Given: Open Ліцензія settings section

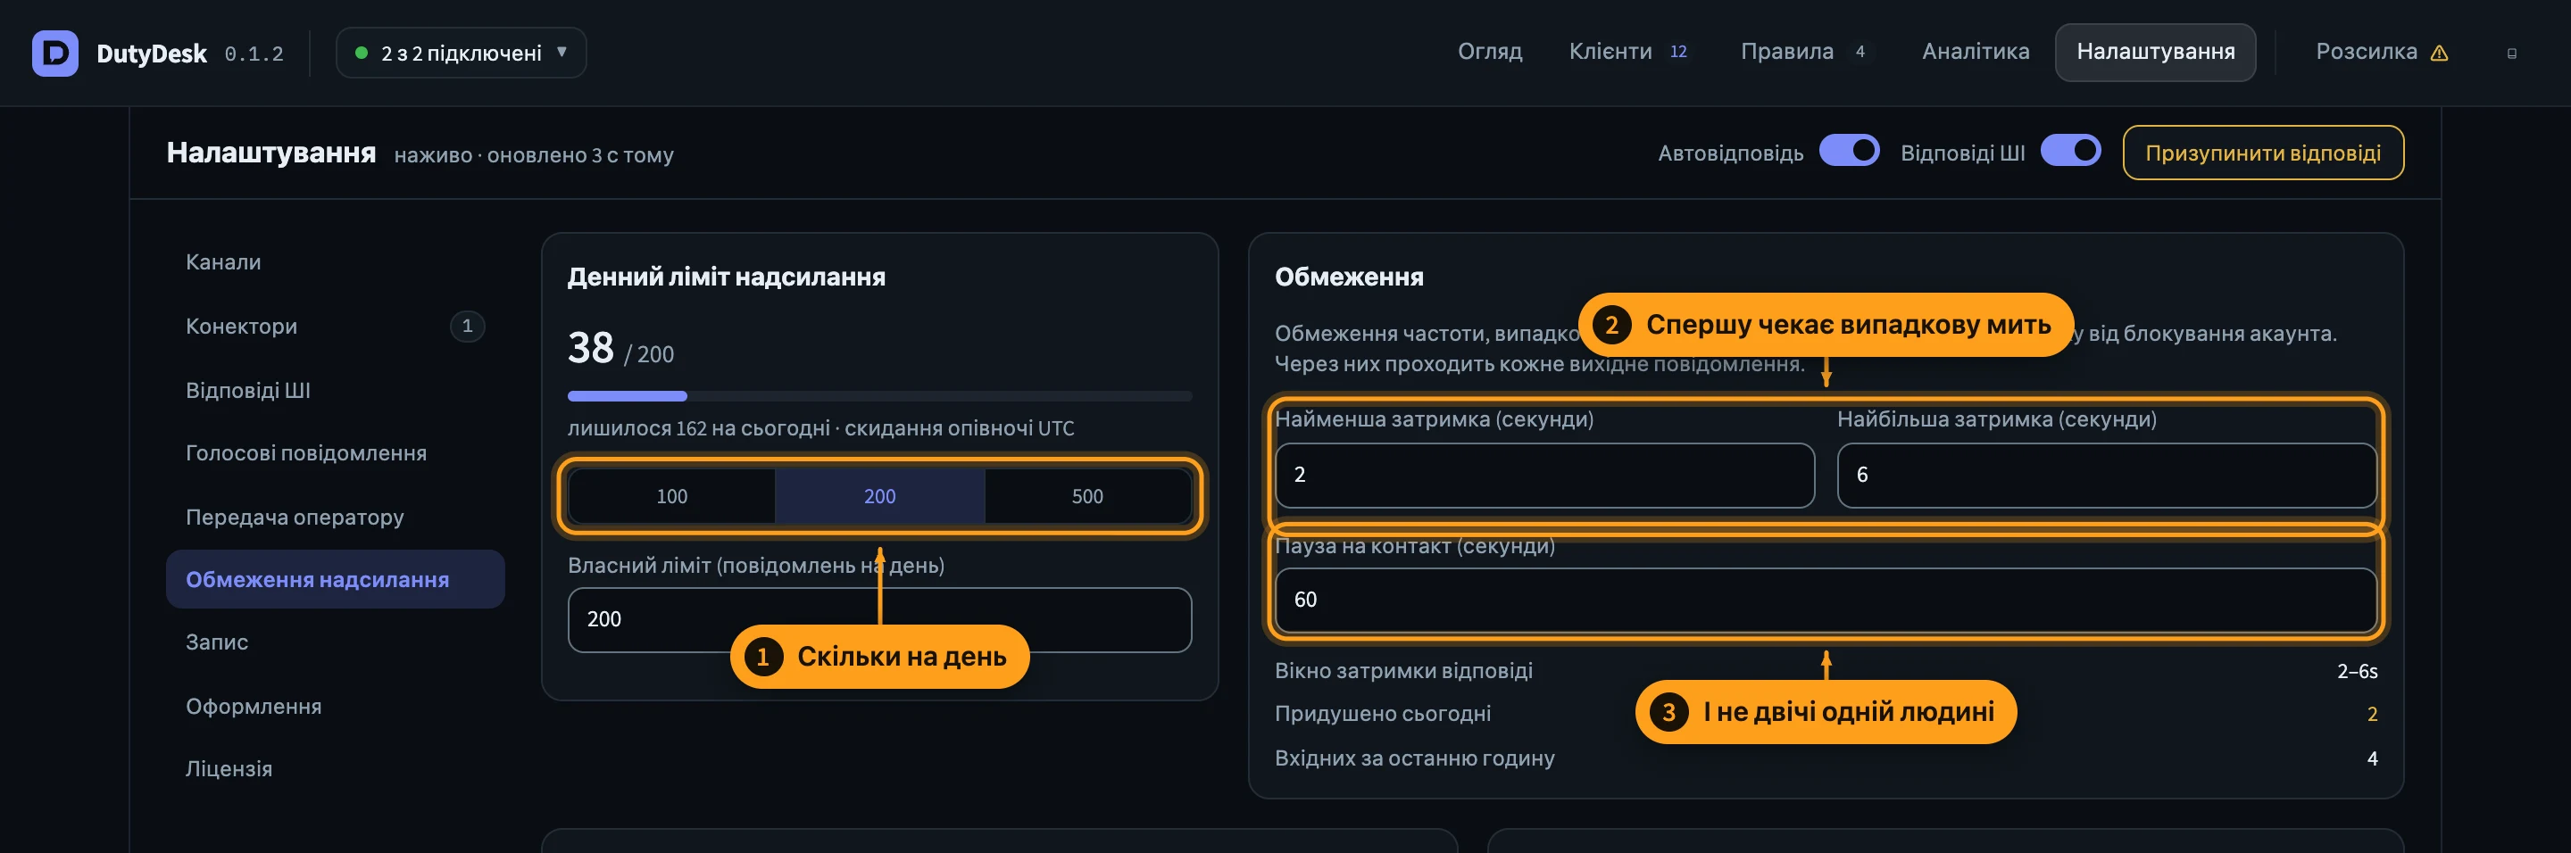Looking at the screenshot, I should (x=336, y=769).
